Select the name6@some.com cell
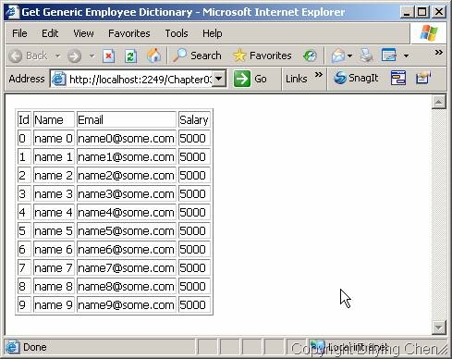Screen dimensions: 452x359 point(127,249)
